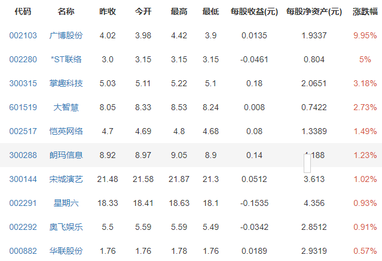Click the 每股净资产(元) column header
Image resolution: width=382 pixels, height=261 pixels.
click(314, 11)
